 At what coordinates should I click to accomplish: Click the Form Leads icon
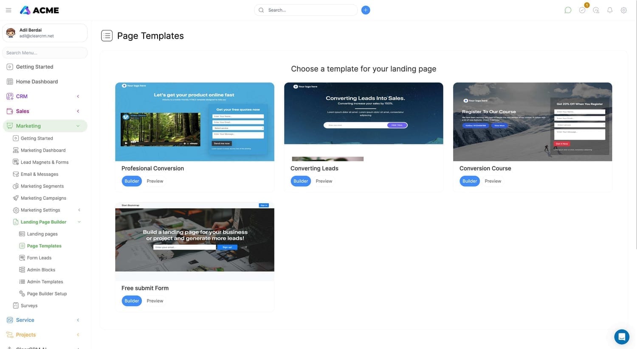(x=22, y=258)
